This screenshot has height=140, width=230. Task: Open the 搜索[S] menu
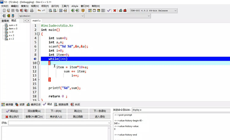tap(25, 6)
